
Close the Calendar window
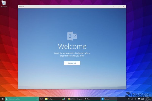coord(124,7)
